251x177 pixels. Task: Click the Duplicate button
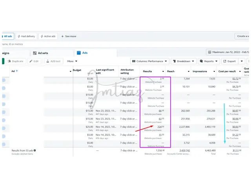pyautogui.click(x=16, y=61)
